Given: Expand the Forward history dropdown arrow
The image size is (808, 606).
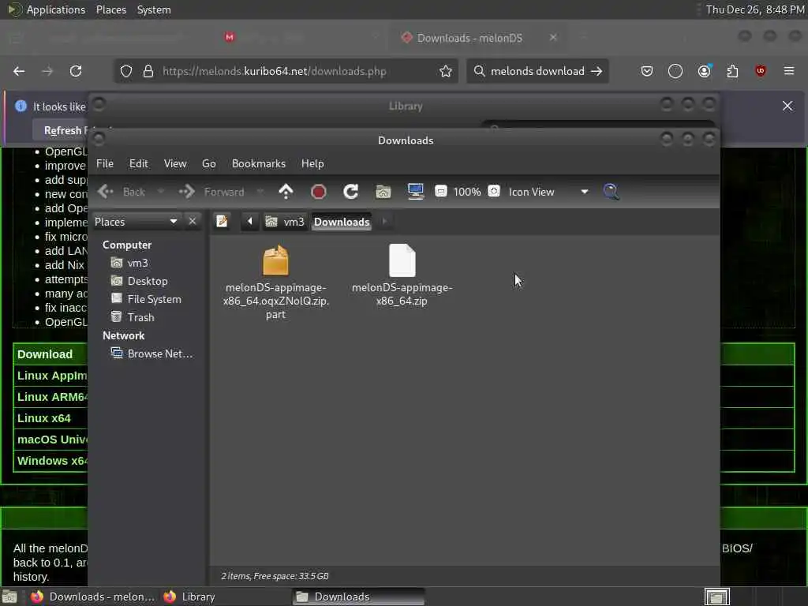Looking at the screenshot, I should 260,192.
